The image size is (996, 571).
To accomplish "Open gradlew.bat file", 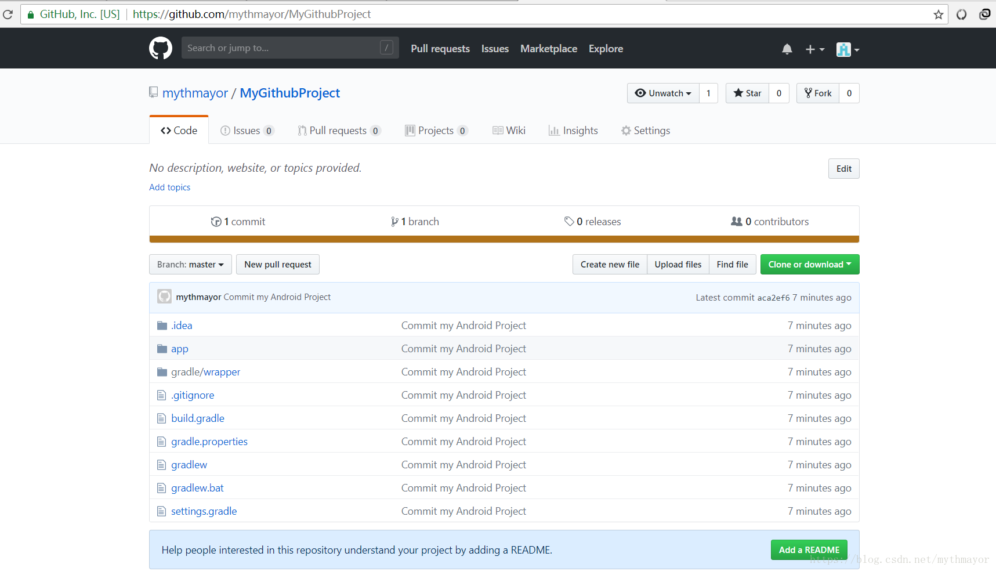I will [197, 488].
